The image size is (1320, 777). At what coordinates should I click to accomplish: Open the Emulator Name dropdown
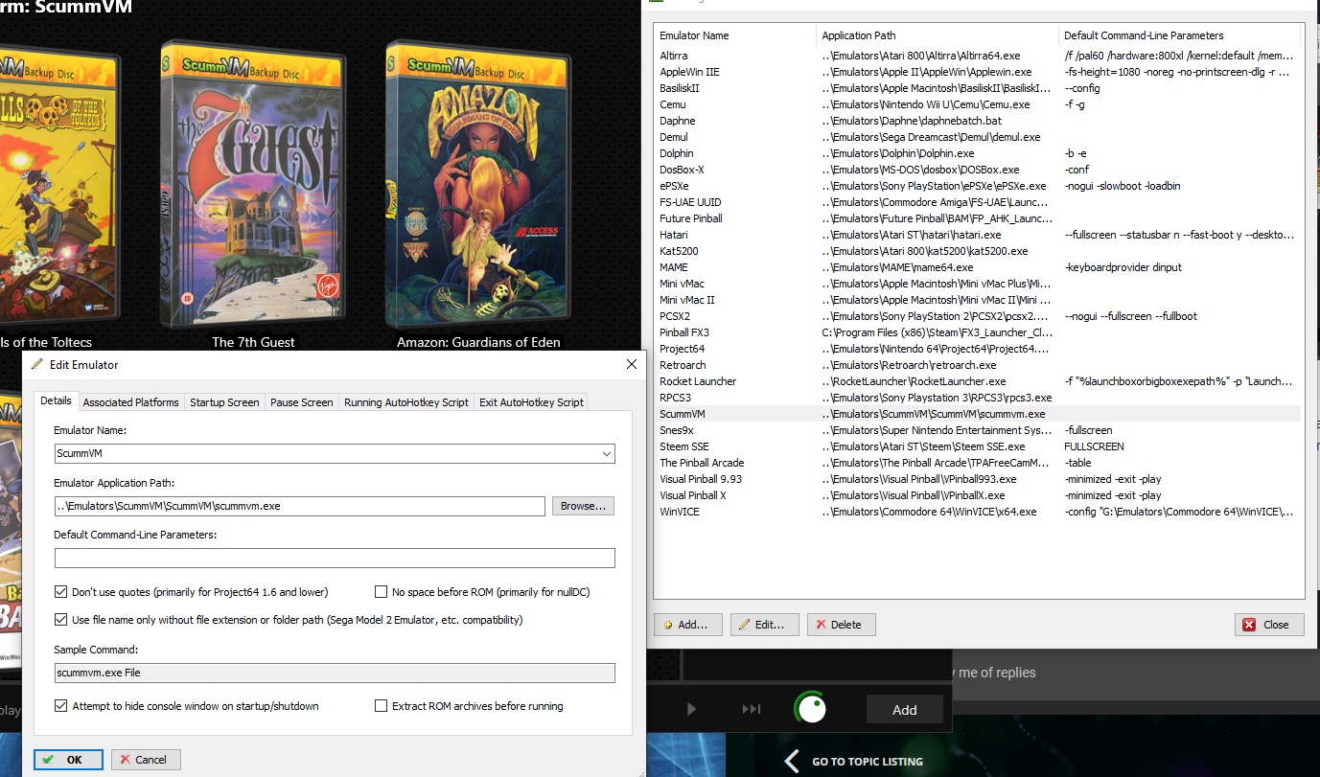pos(606,453)
